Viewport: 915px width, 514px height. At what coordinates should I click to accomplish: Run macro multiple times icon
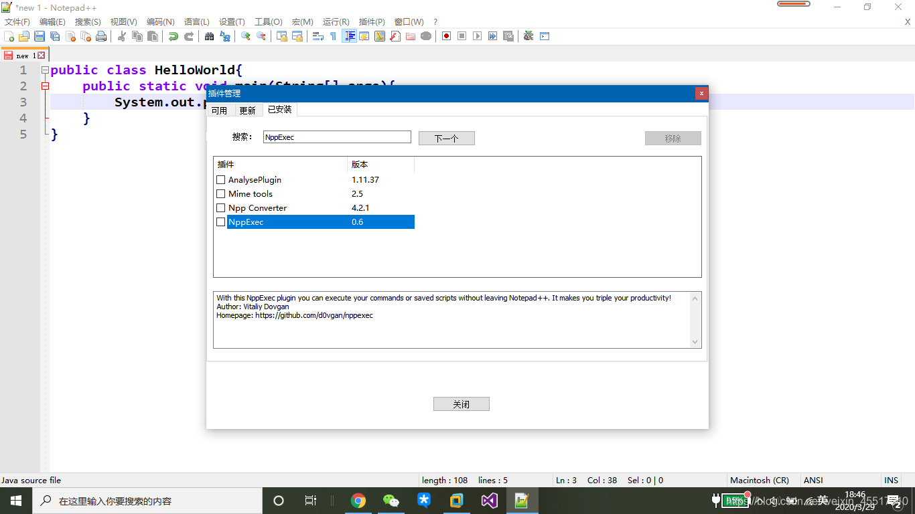(x=493, y=36)
